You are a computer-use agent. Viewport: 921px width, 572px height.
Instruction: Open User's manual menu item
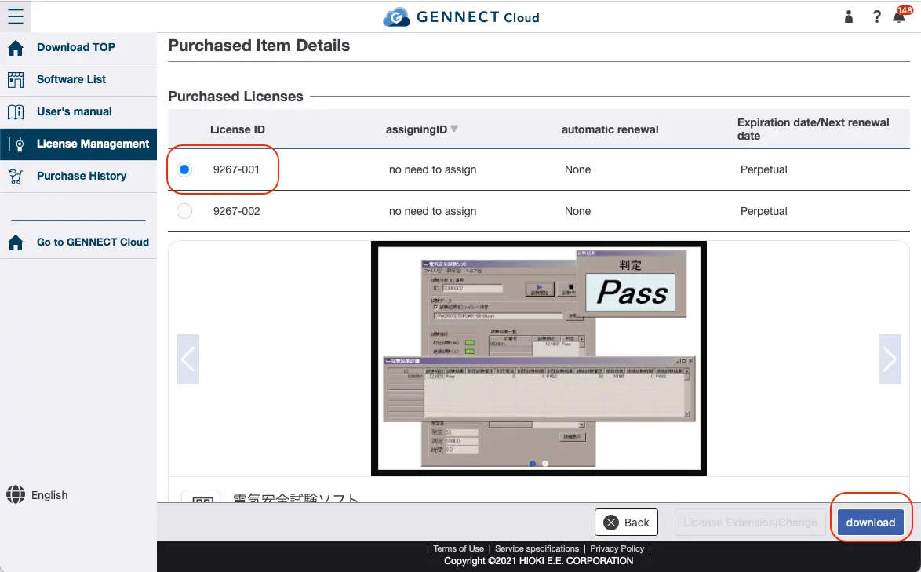click(x=78, y=112)
